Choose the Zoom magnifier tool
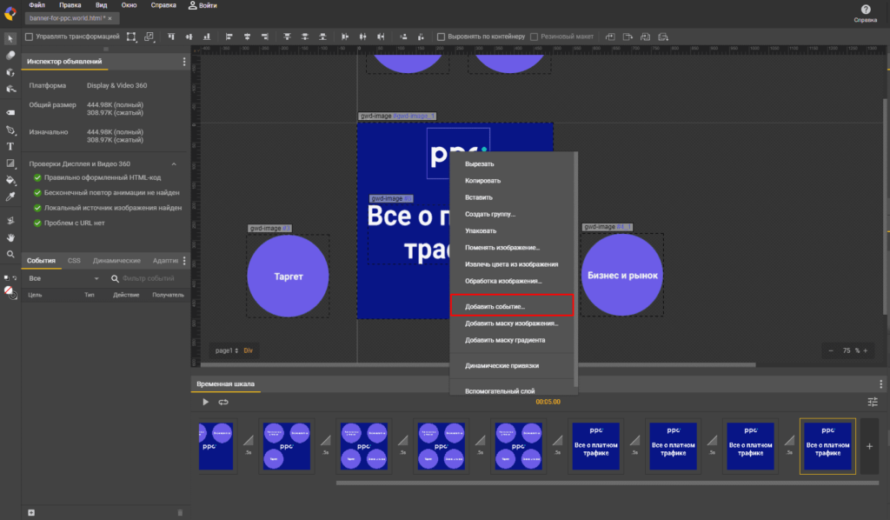Screen dimensions: 890x520 10,255
